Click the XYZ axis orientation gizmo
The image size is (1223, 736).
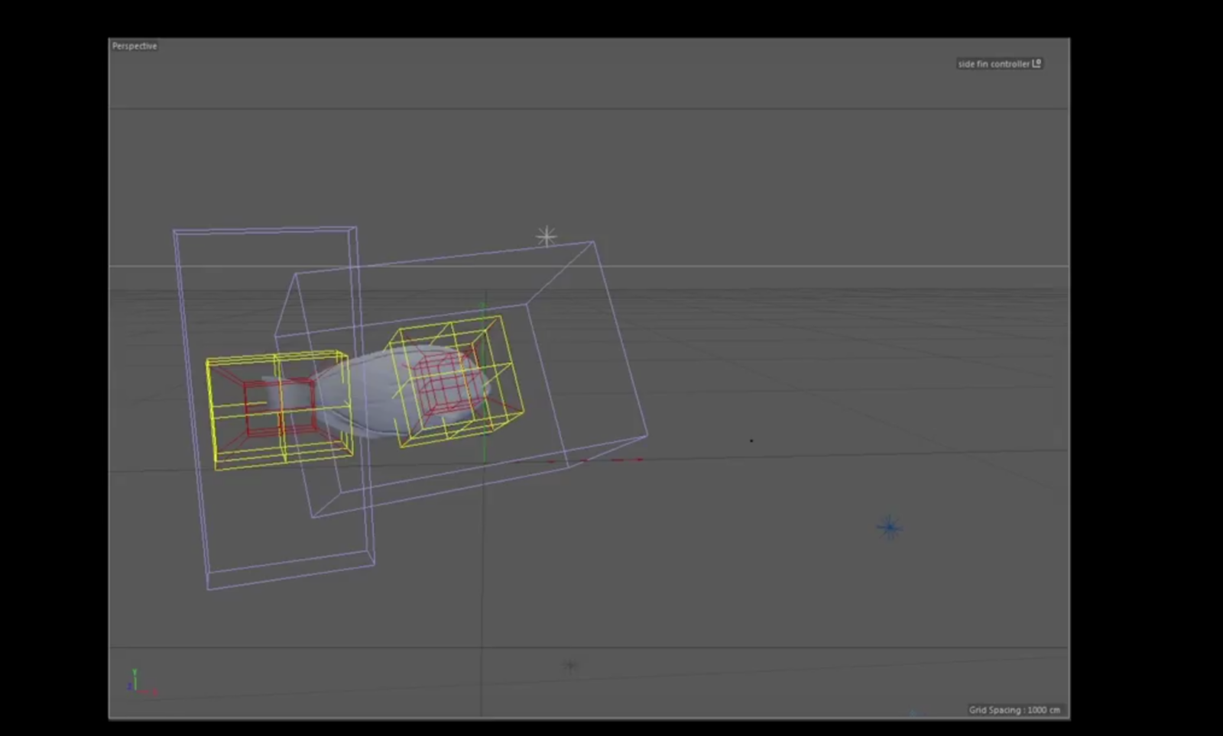(141, 682)
